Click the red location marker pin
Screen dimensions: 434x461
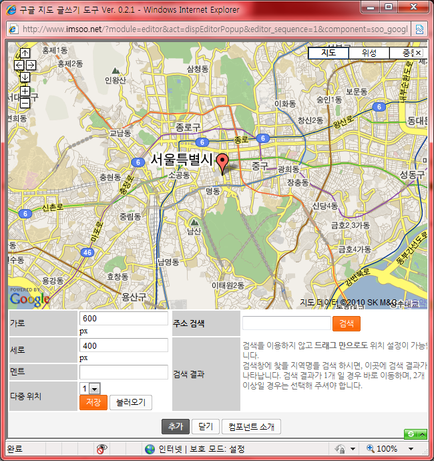tap(222, 164)
